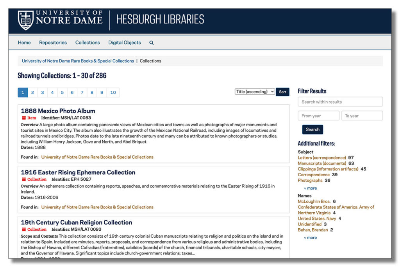The width and height of the screenshot is (400, 267).
Task: Go to results page 3
Action: click(x=43, y=92)
